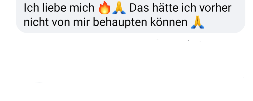Click the word "nicht" on the second line

pyautogui.click(x=36, y=22)
